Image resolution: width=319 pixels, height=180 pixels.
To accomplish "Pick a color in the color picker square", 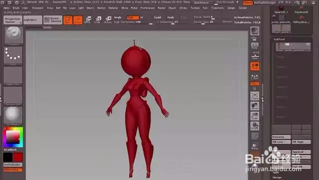I will coord(12,137).
